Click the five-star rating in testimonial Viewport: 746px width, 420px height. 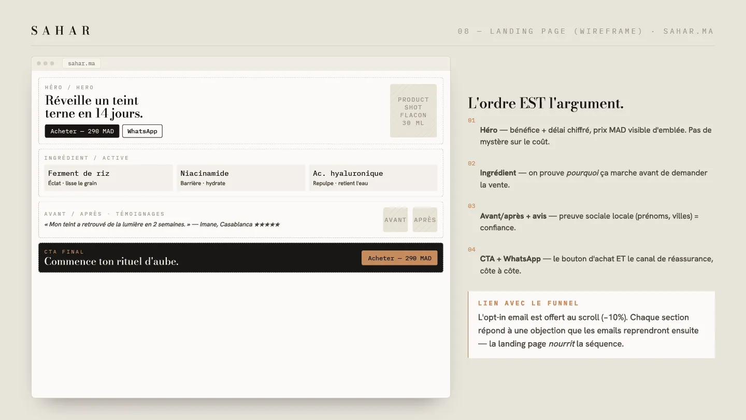click(267, 225)
